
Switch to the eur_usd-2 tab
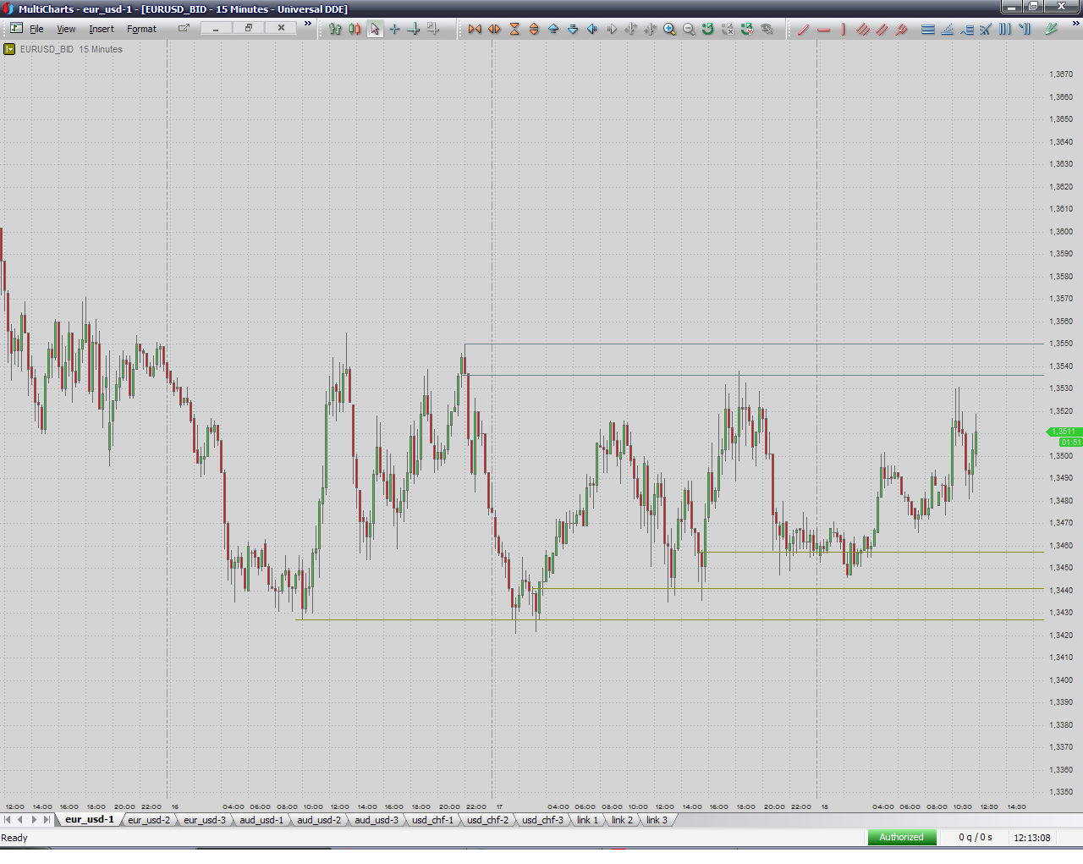pos(149,820)
